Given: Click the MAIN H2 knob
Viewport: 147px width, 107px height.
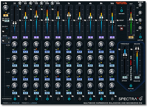Looking at the screenshot, I should (140, 5).
